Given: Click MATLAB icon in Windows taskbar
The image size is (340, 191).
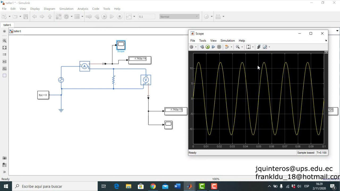Looking at the screenshot, I should [189, 186].
